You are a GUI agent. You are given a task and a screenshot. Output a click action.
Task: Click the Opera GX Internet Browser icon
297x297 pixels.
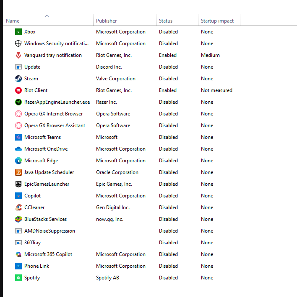[x=18, y=114]
